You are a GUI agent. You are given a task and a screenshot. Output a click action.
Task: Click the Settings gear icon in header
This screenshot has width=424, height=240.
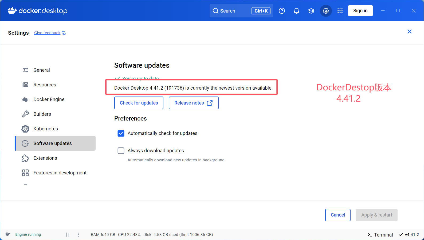tap(326, 11)
